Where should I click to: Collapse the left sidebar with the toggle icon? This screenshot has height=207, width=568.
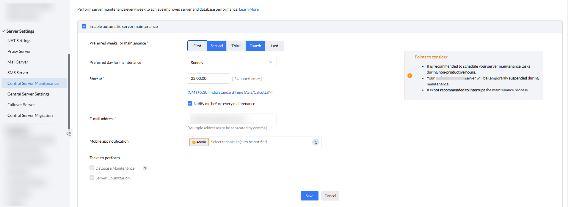(69, 134)
